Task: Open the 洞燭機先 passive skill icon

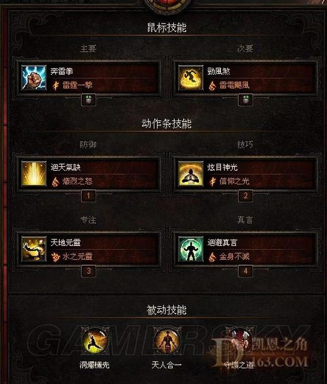Action: [x=94, y=341]
